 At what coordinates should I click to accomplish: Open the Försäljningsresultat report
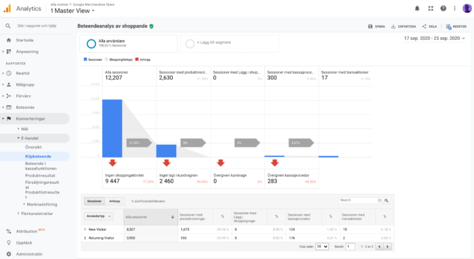[42, 185]
